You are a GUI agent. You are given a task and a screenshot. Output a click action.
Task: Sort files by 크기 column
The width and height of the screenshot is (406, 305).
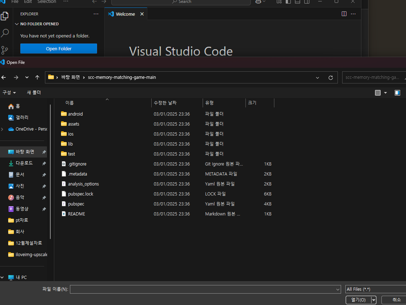tap(252, 103)
